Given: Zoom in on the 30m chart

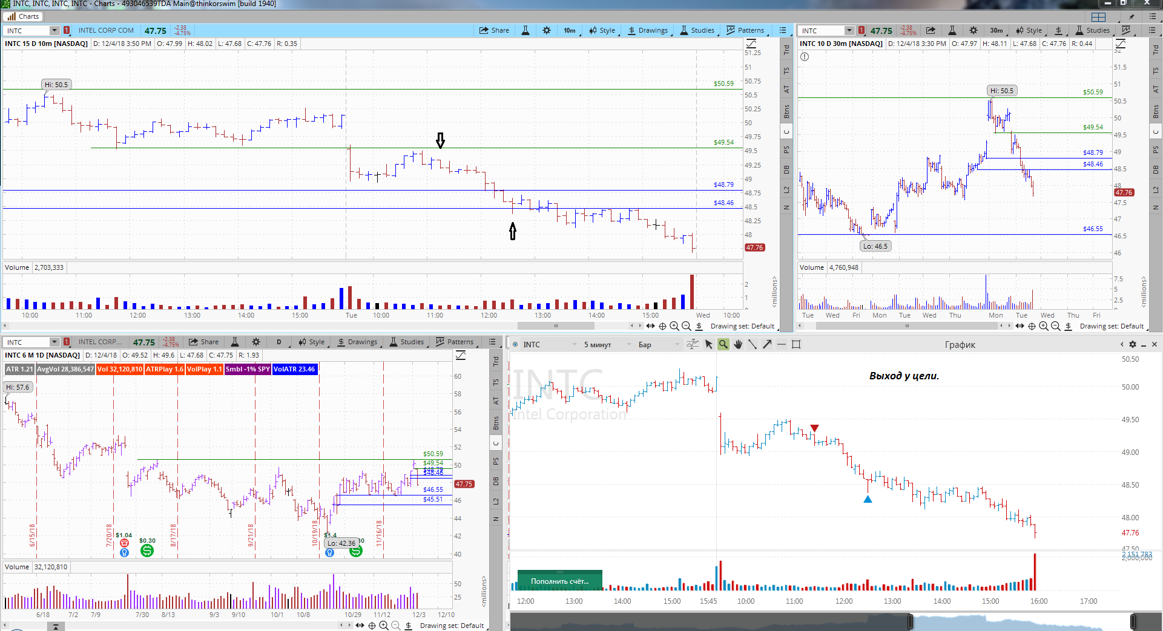Looking at the screenshot, I should point(1044,326).
